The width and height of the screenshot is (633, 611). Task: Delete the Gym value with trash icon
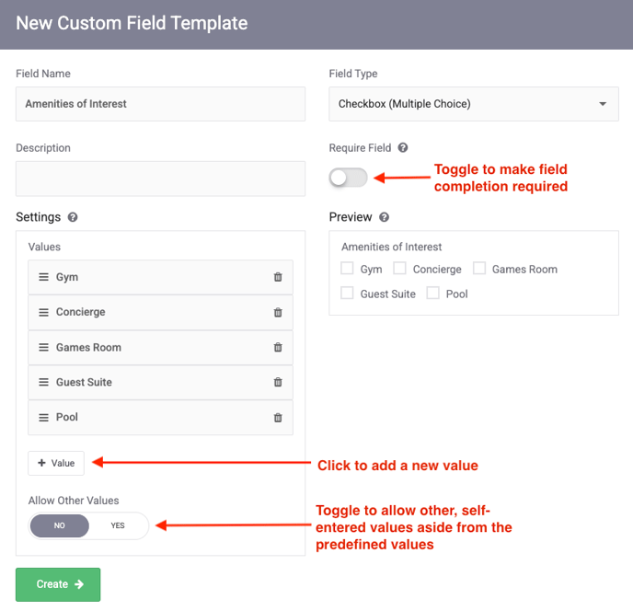[x=278, y=277]
